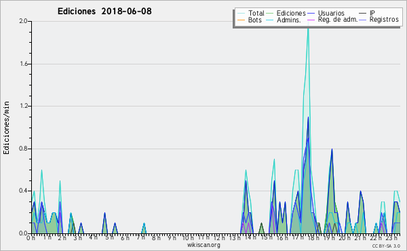Click the chart title "Ediciones 2018-06-08"
Screen dimensions: 407x251
(x=104, y=12)
